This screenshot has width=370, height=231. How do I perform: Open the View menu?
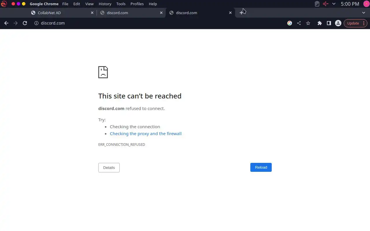tap(89, 4)
